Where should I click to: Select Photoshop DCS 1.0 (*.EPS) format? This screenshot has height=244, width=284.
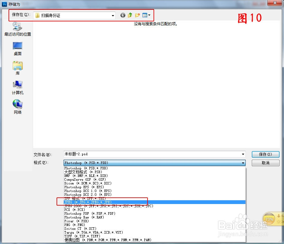tap(155, 191)
